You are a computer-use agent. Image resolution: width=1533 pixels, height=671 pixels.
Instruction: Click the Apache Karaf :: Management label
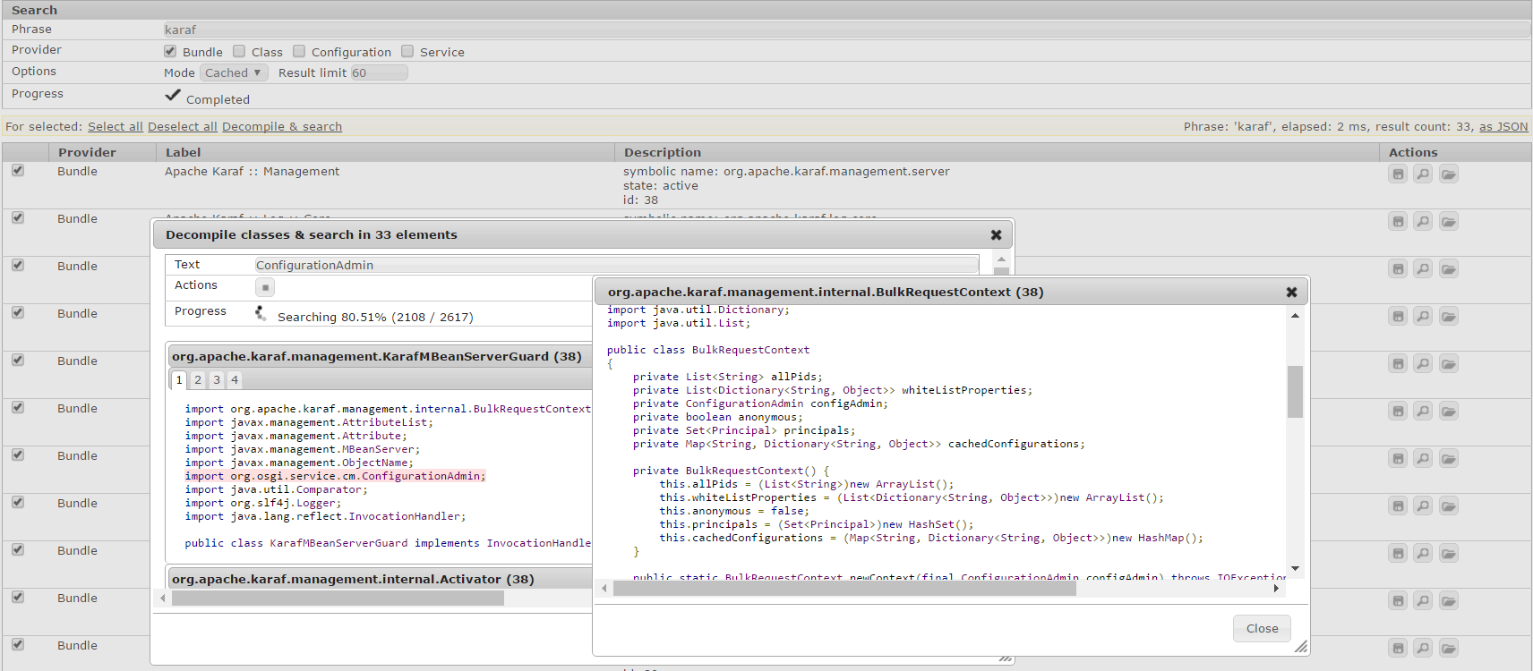252,171
